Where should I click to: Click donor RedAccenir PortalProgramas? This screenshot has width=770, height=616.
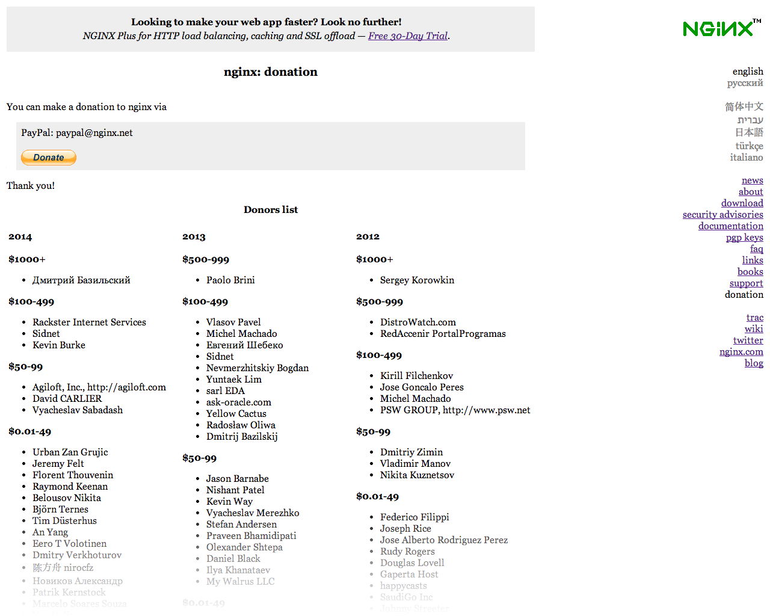pos(443,334)
